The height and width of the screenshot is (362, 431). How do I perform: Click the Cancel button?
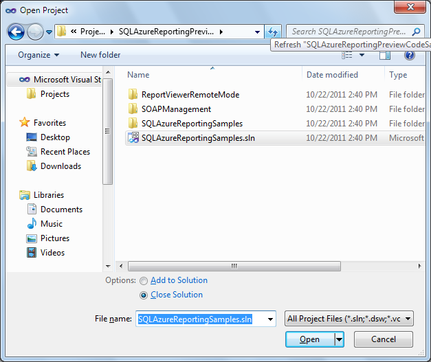pyautogui.click(x=384, y=339)
